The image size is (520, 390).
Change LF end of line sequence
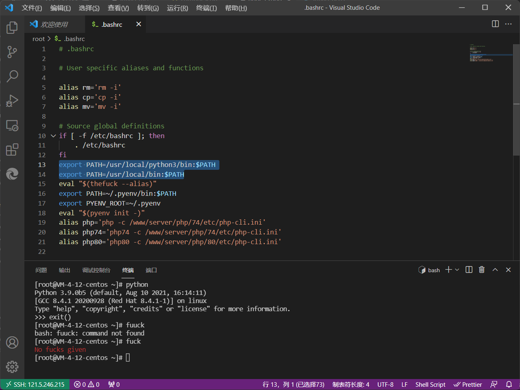tap(405, 384)
